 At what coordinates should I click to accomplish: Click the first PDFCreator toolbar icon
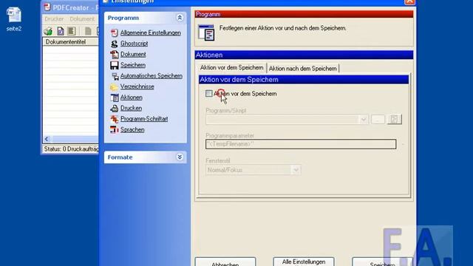point(48,31)
